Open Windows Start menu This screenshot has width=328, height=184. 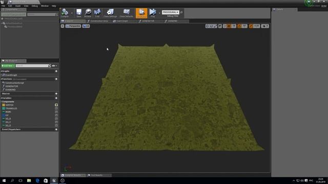(4, 180)
